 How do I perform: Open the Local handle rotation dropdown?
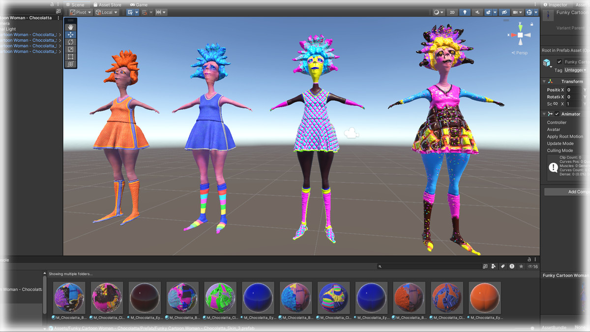click(x=106, y=12)
